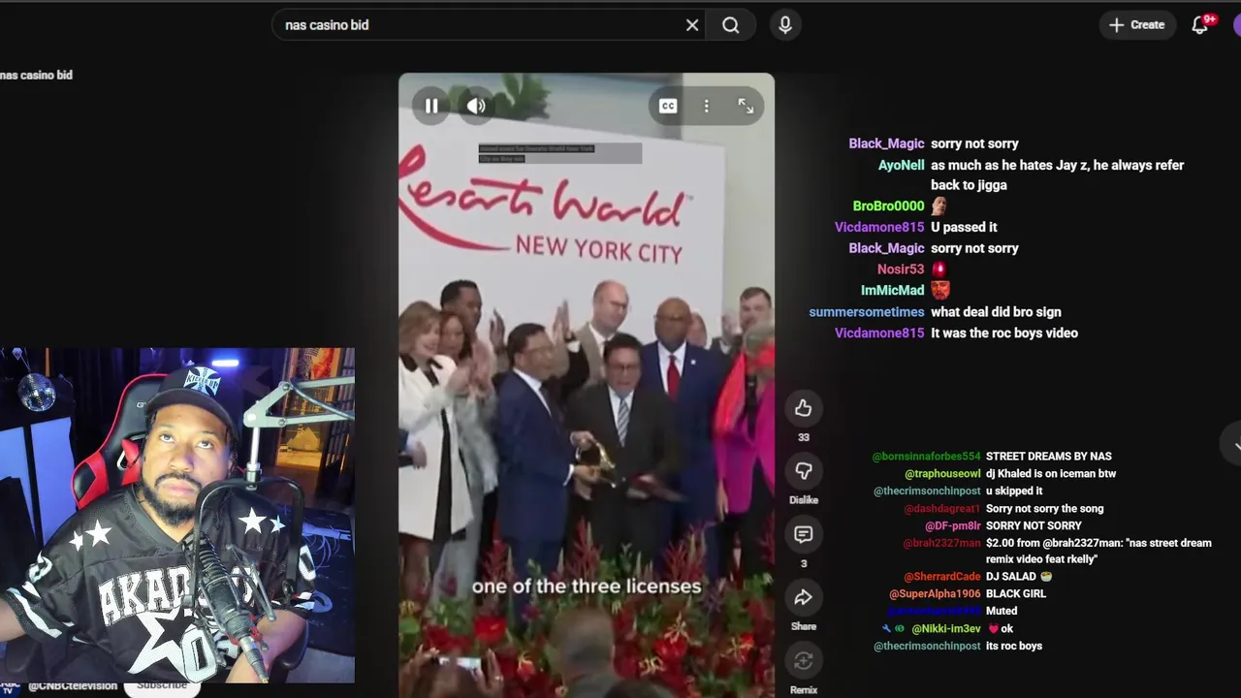The image size is (1241, 698).
Task: Click the chat username ImMicMad
Action: (x=893, y=291)
